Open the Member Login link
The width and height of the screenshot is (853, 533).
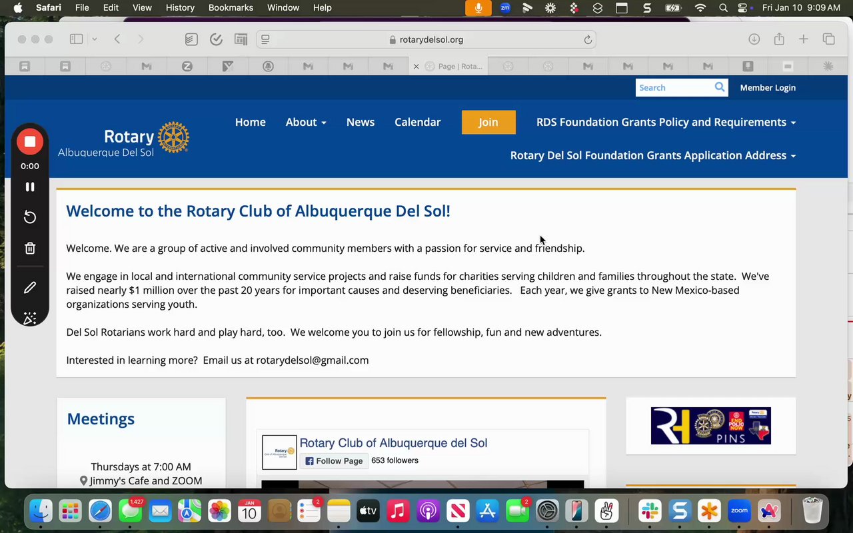coord(768,87)
